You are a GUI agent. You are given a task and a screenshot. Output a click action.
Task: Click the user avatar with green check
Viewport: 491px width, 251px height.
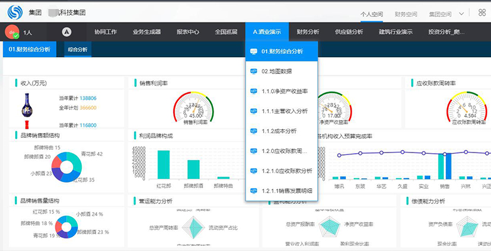12,31
